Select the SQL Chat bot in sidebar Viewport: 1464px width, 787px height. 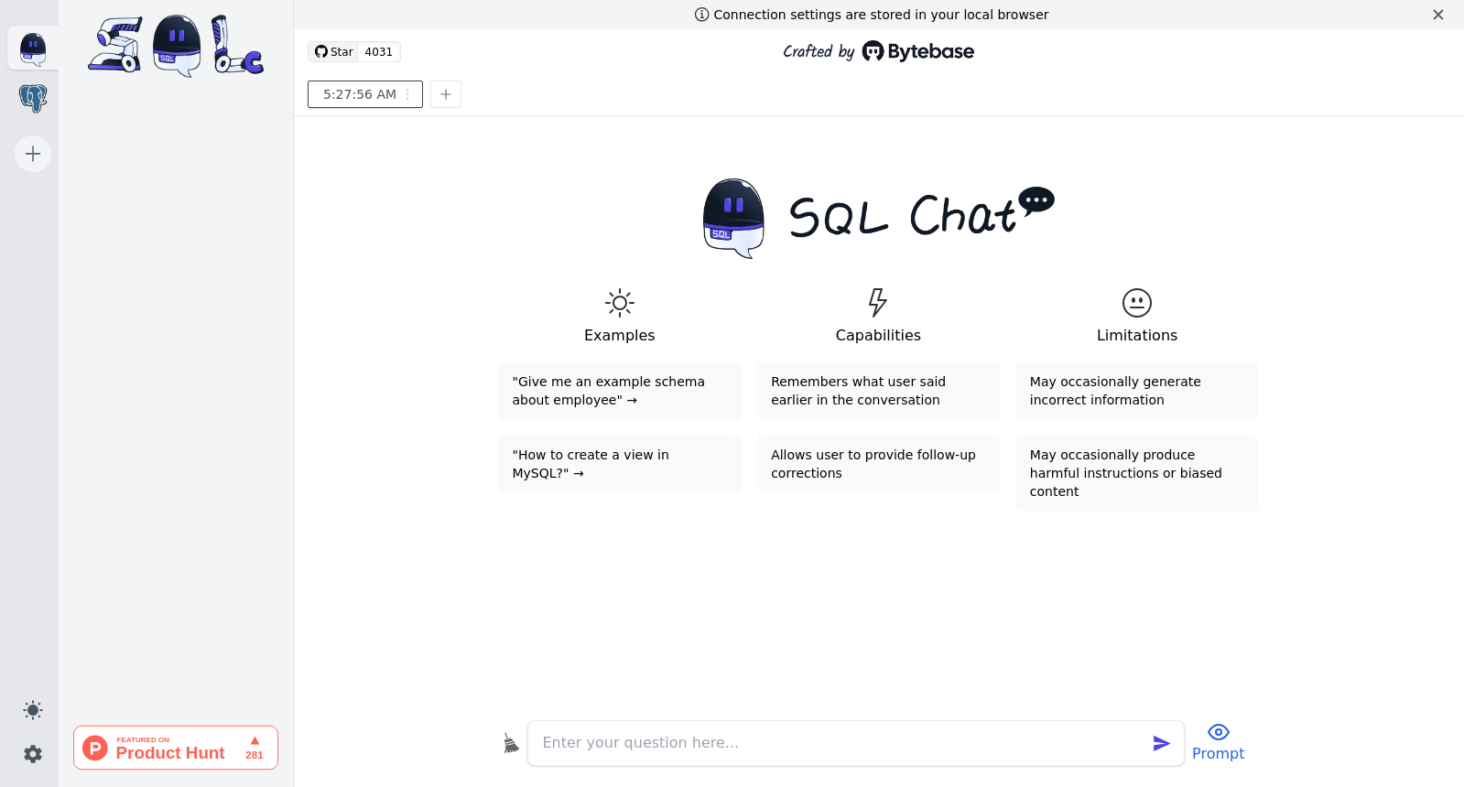coord(33,49)
